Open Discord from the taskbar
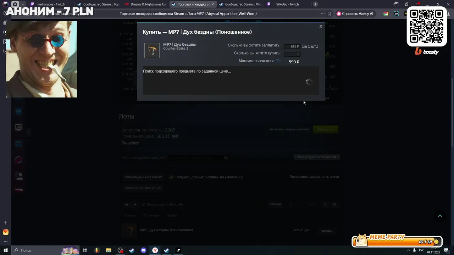Screen dimensions: 454x255 (x=143, y=250)
